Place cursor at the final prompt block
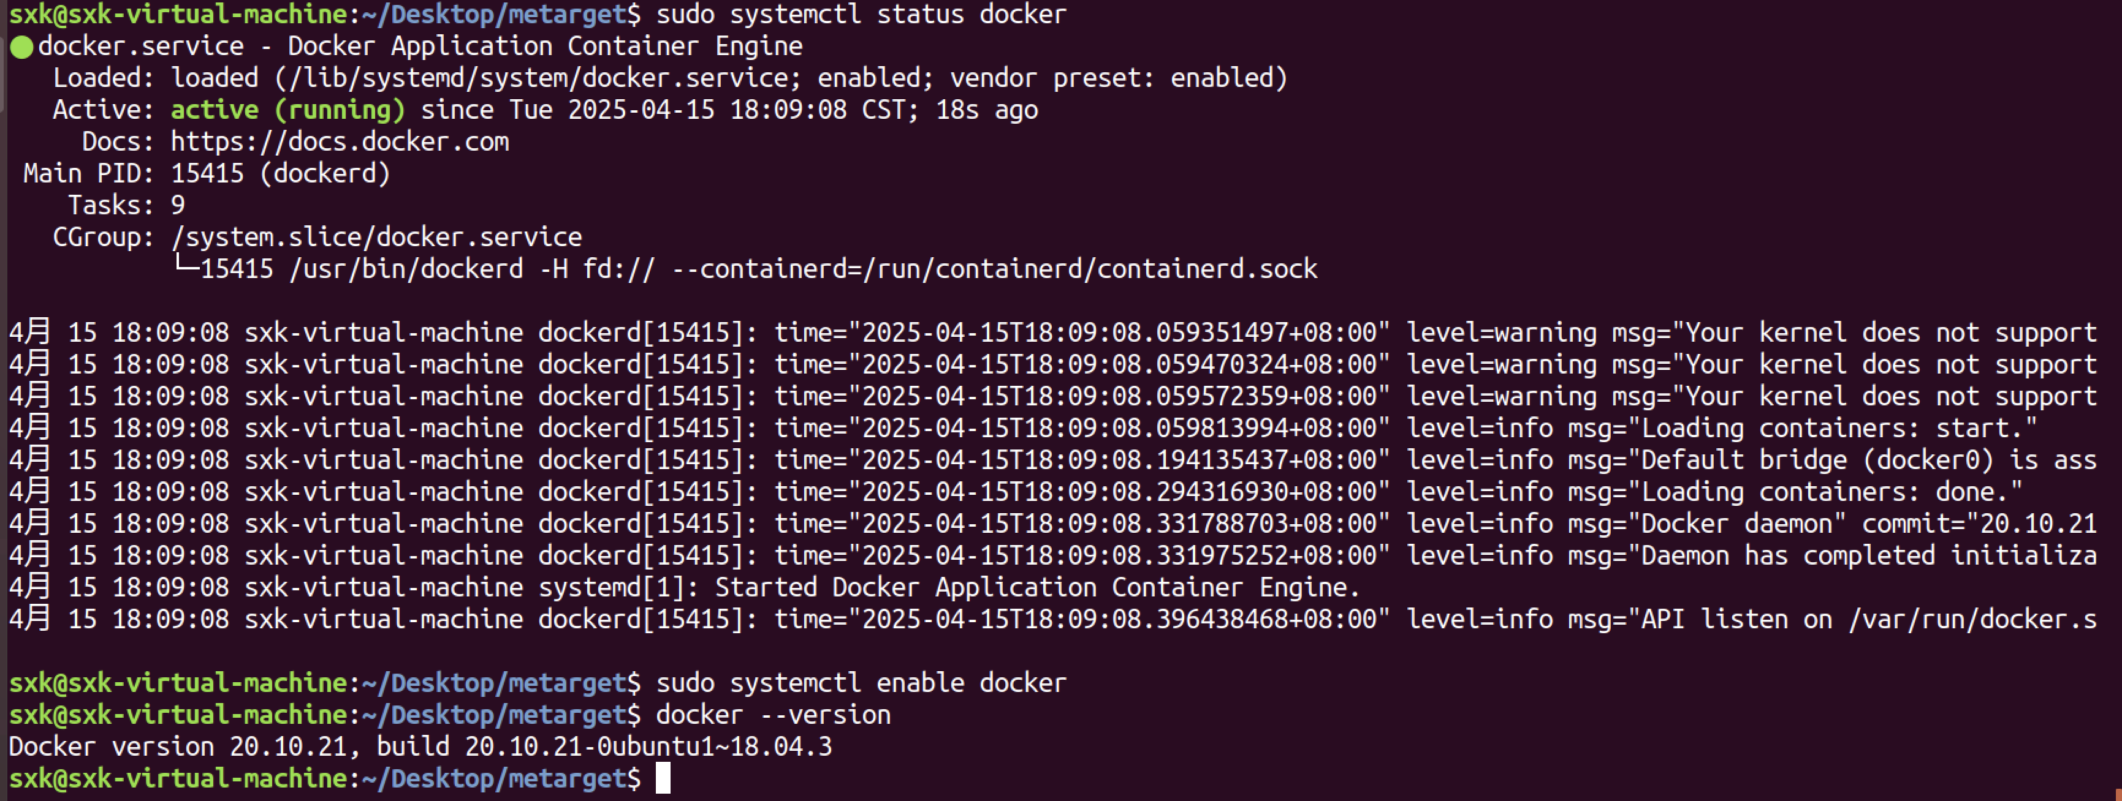The image size is (2122, 801). click(x=663, y=778)
